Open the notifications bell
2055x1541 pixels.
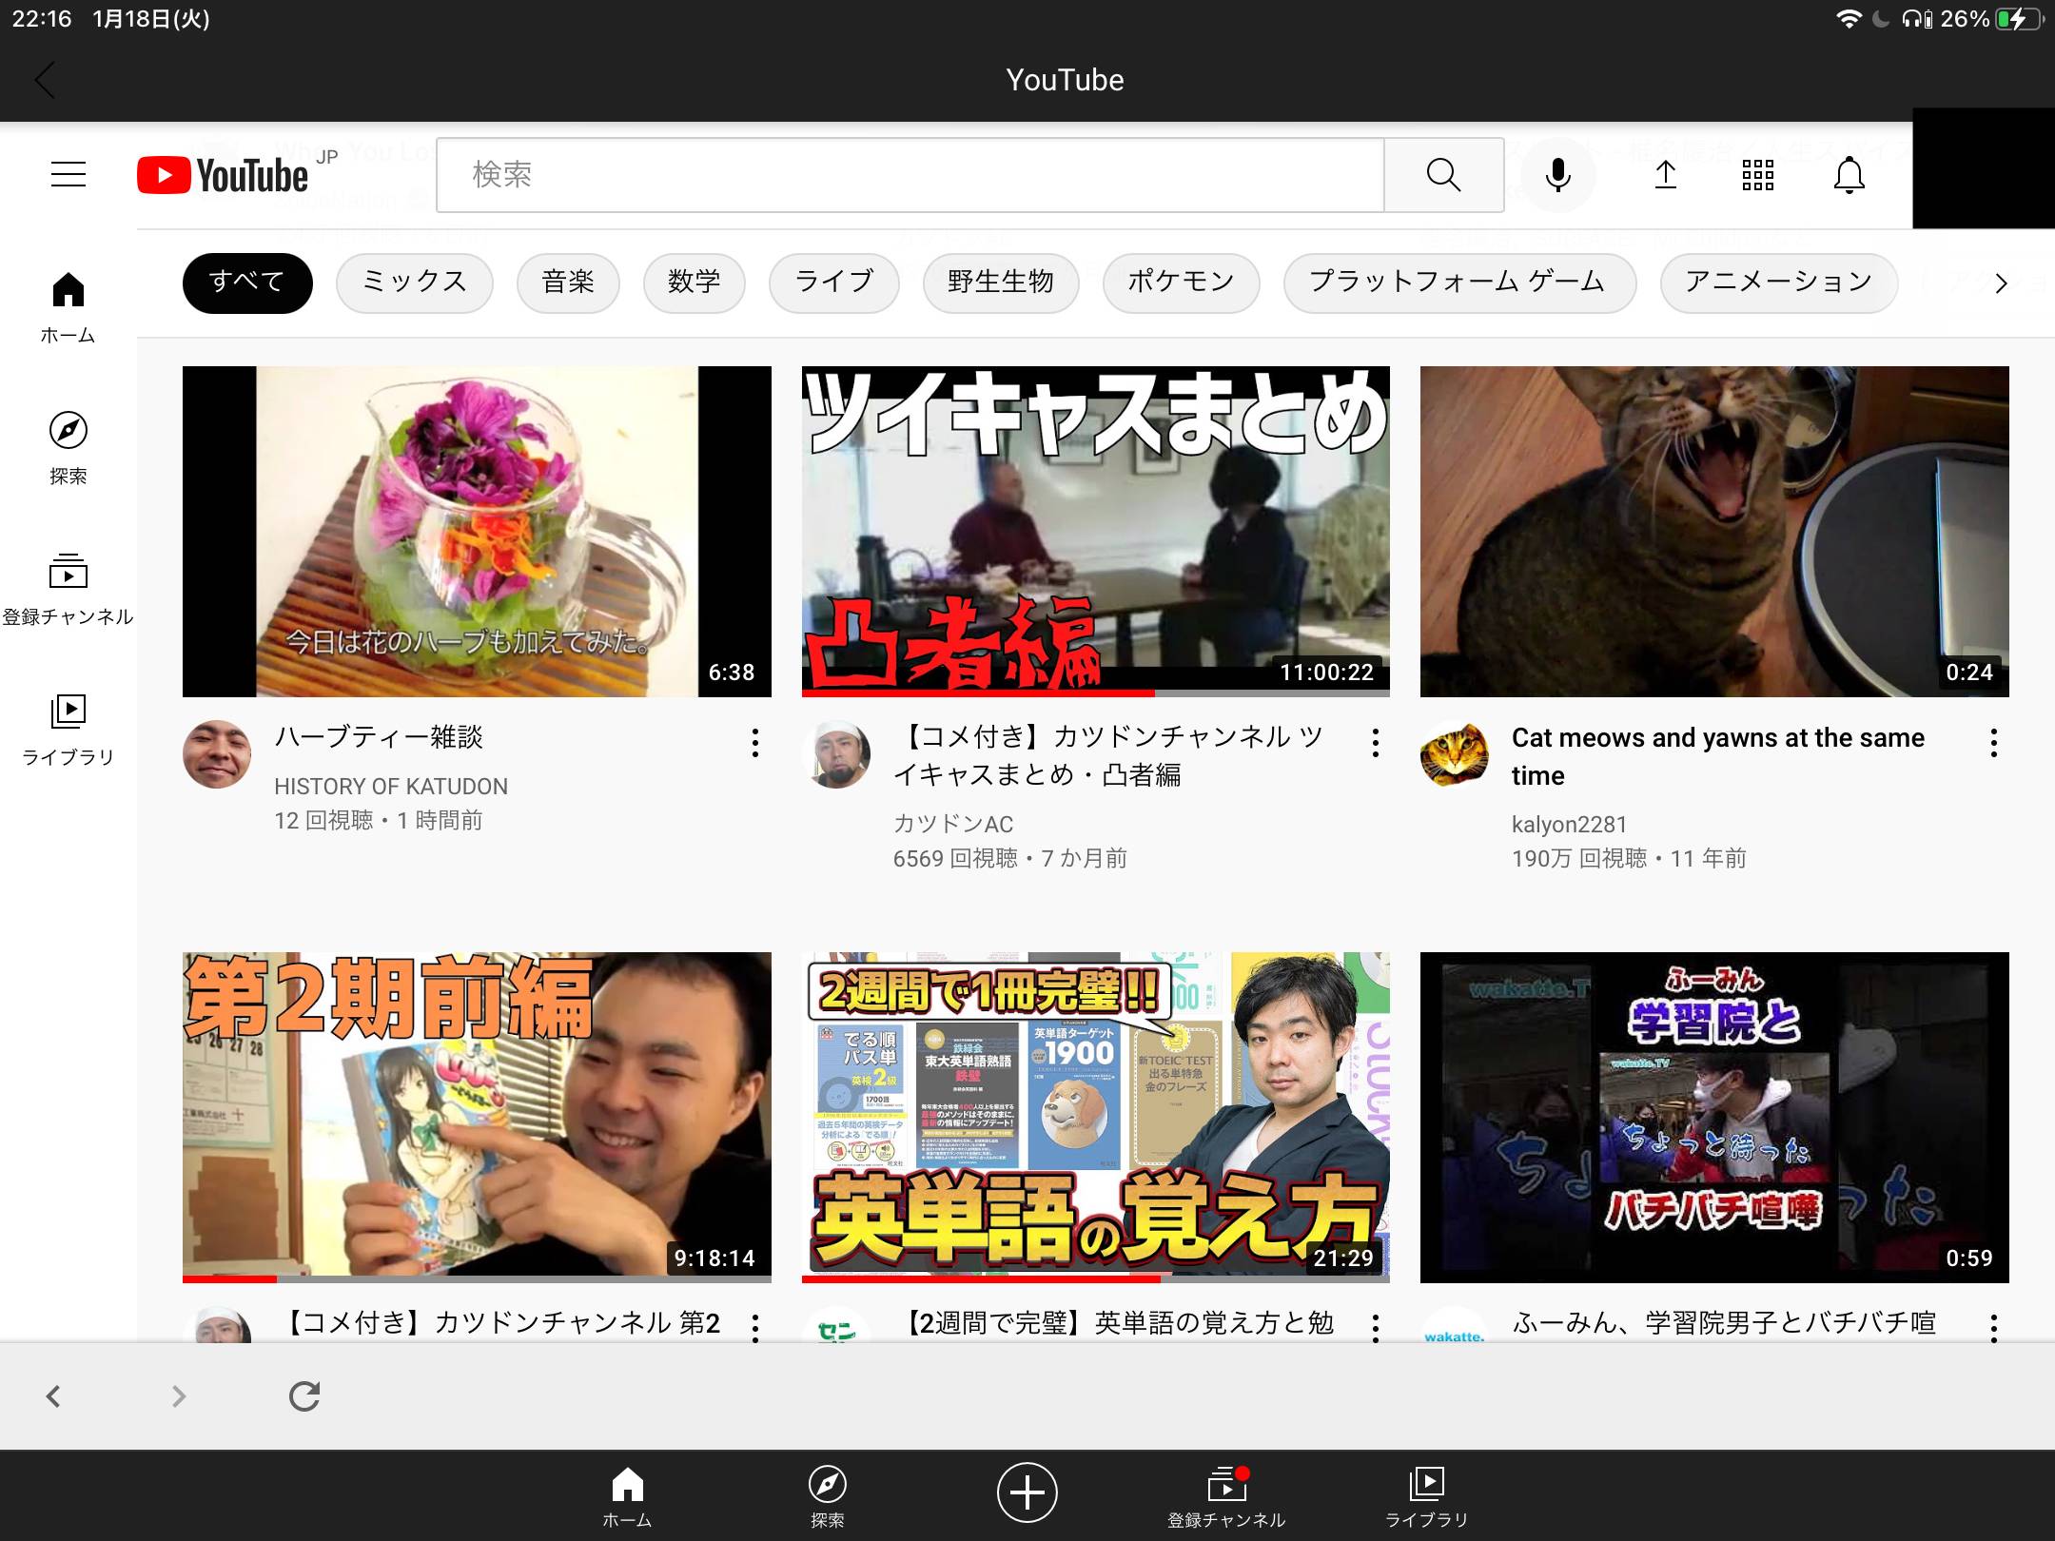click(1849, 174)
